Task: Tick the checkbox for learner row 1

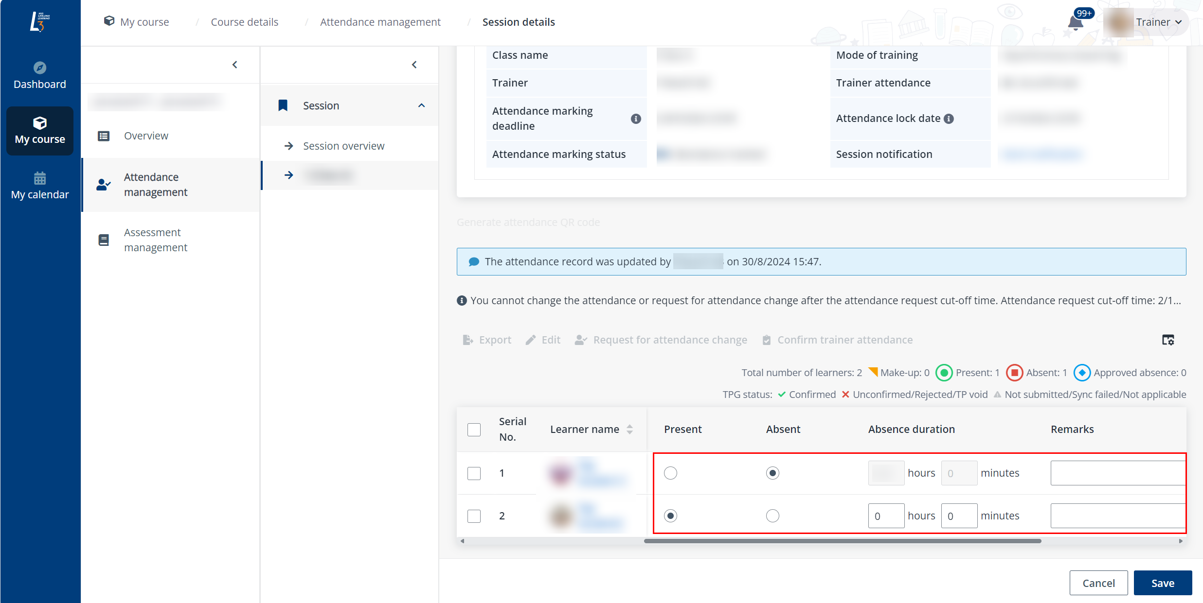Action: click(474, 473)
